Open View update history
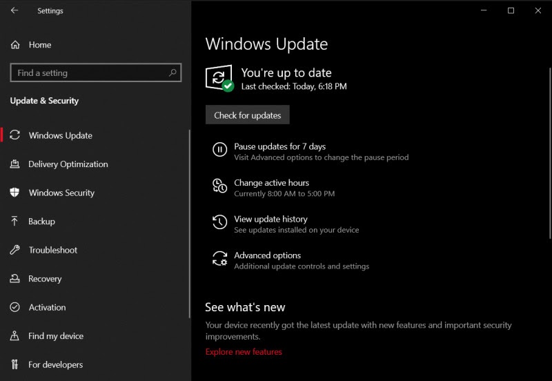The width and height of the screenshot is (552, 381). tap(270, 219)
